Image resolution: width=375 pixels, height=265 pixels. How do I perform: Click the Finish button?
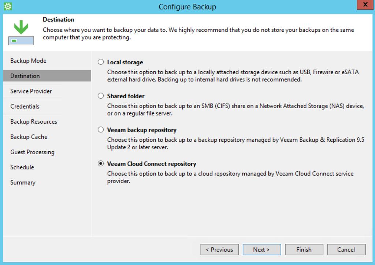pyautogui.click(x=304, y=250)
